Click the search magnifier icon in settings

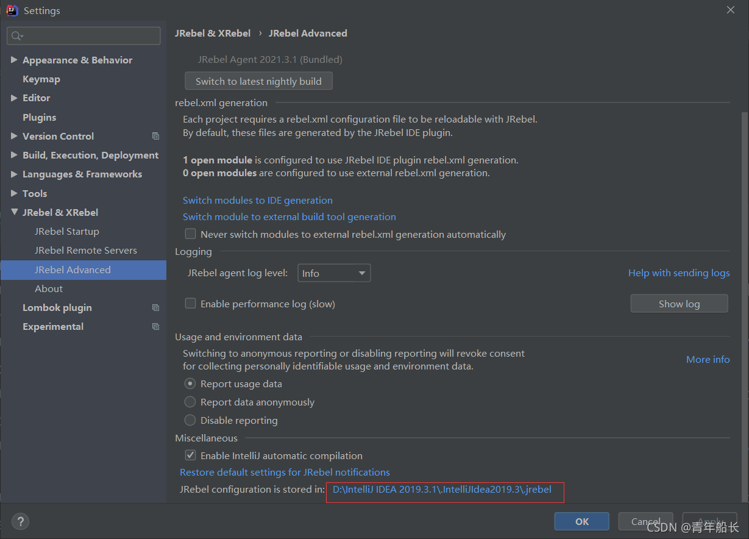(16, 36)
